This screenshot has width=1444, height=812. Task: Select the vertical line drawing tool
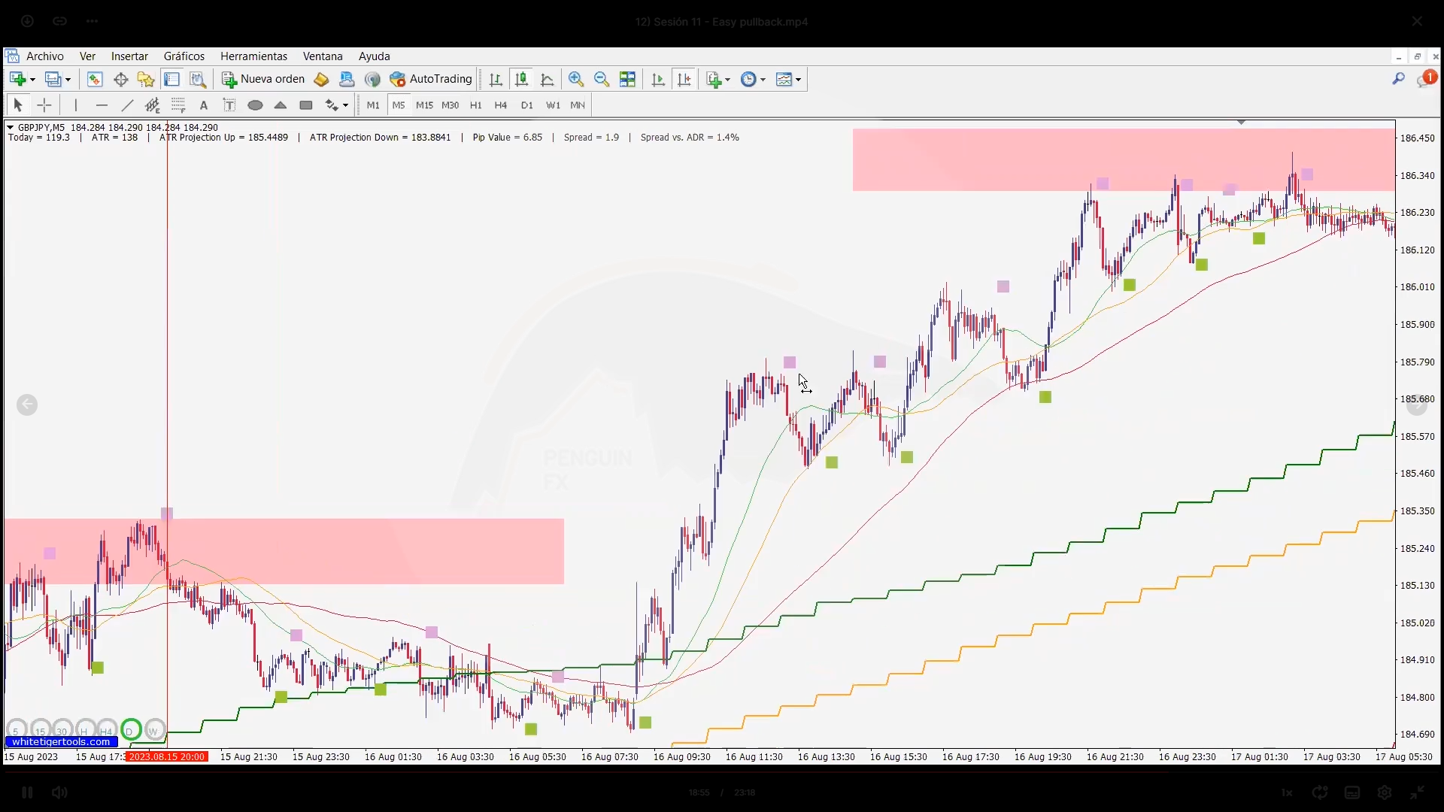(76, 105)
